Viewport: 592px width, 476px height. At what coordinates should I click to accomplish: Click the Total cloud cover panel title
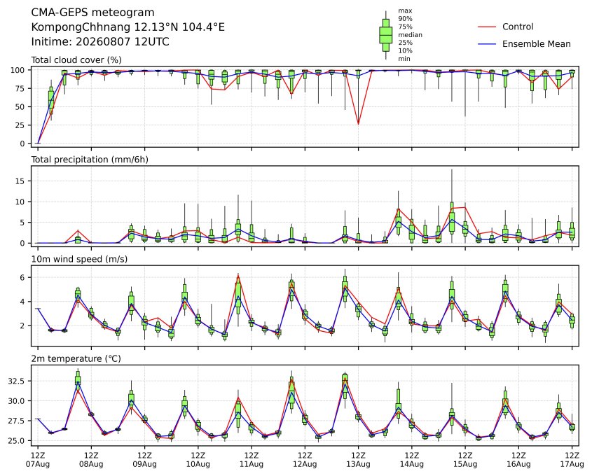[76, 60]
